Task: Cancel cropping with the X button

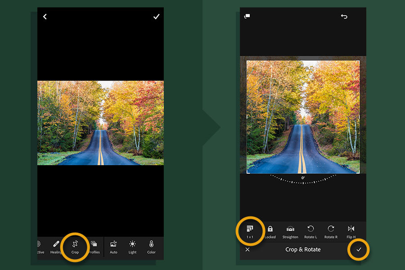Action: tap(248, 249)
